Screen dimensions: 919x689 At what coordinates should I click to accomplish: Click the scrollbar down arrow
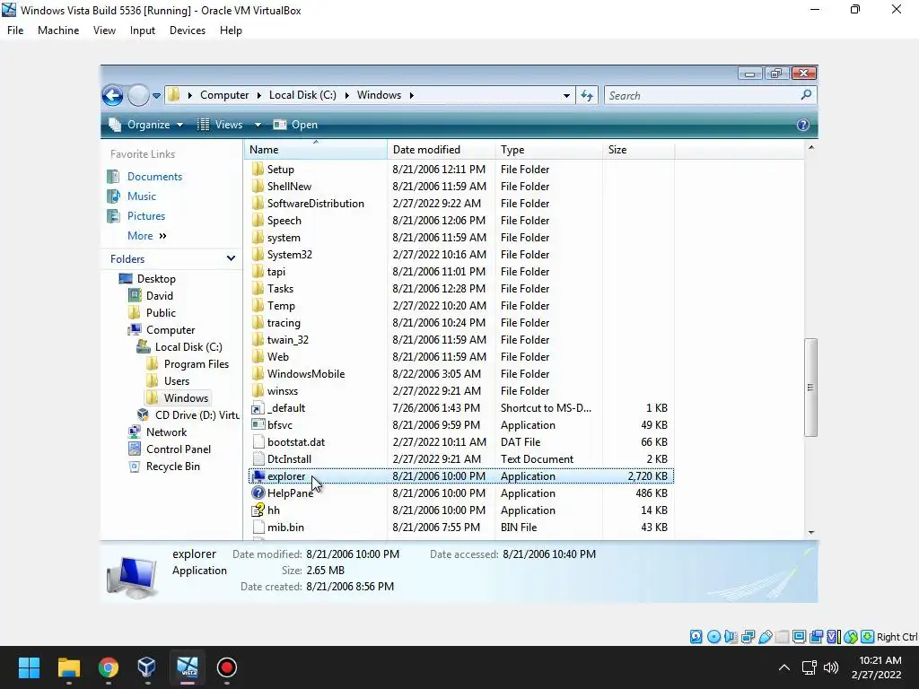[x=811, y=532]
